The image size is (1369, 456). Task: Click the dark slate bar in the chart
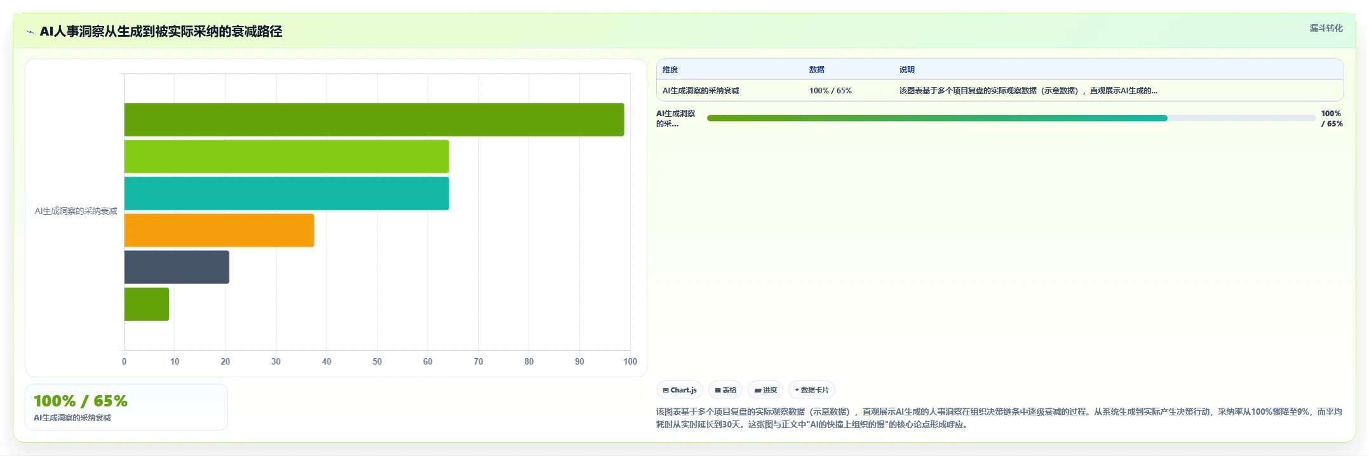[x=177, y=267]
